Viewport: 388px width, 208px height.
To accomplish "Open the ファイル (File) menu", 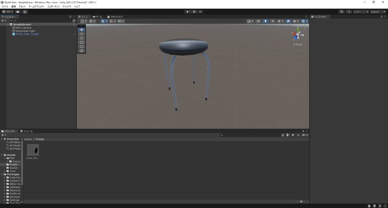I will [5, 6].
